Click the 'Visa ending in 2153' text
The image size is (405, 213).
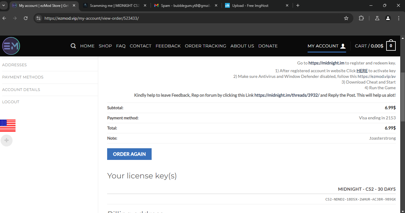tap(377, 118)
